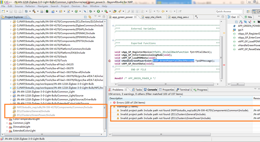The width and height of the screenshot is (260, 142).
Task: Click the editor horizontal scrollbar
Action: (x=165, y=84)
